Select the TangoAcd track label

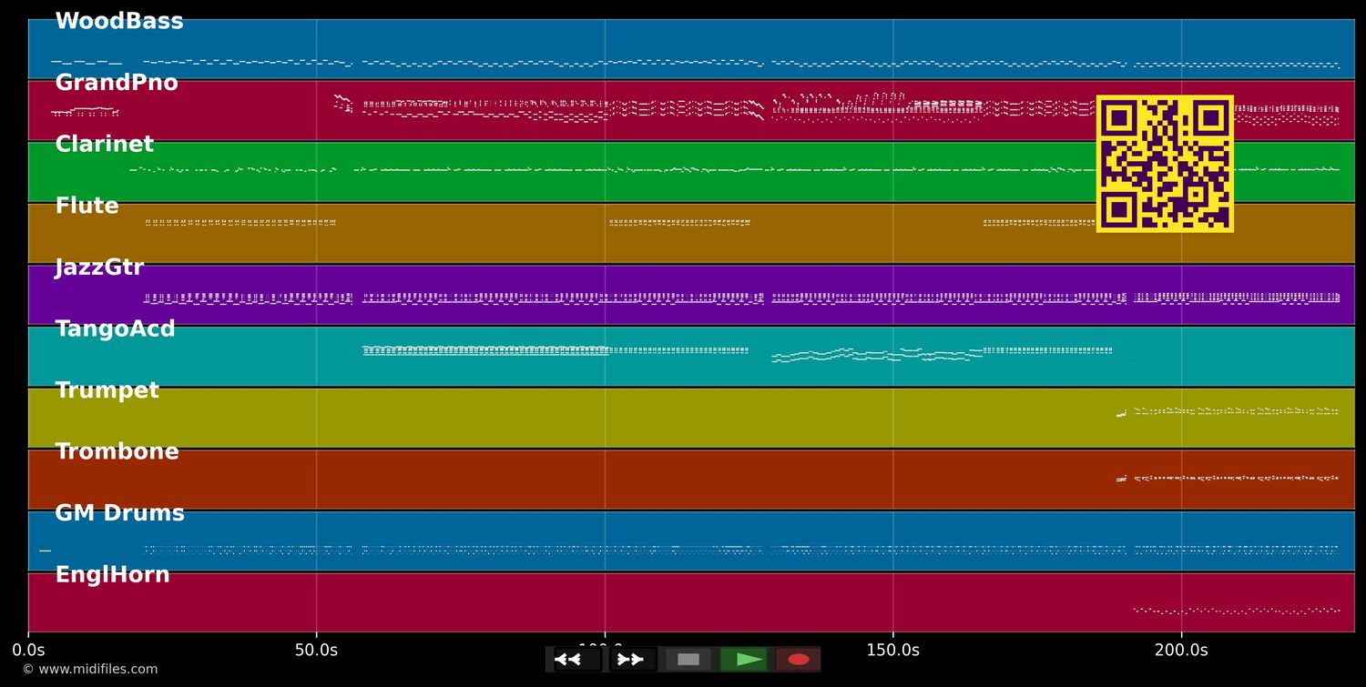tap(115, 329)
